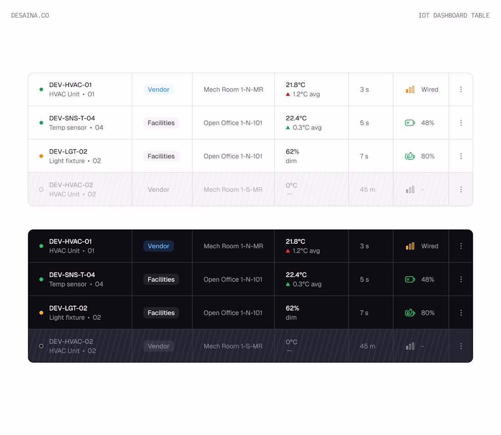501x435 pixels.
Task: Open kebab menu for DEV-HVAC-01 in light table
Action: coord(461,89)
